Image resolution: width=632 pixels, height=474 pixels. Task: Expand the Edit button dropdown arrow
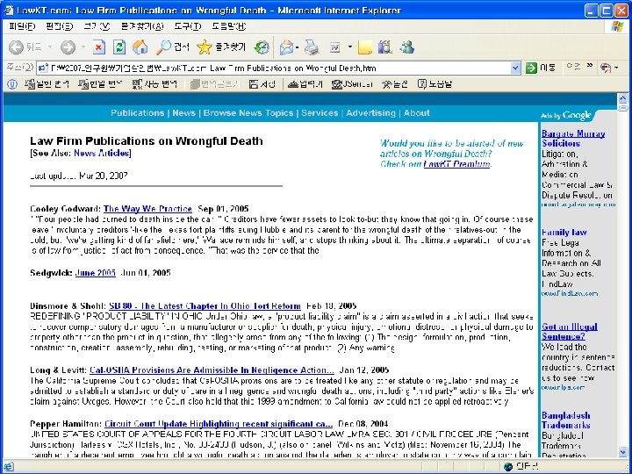[350, 47]
